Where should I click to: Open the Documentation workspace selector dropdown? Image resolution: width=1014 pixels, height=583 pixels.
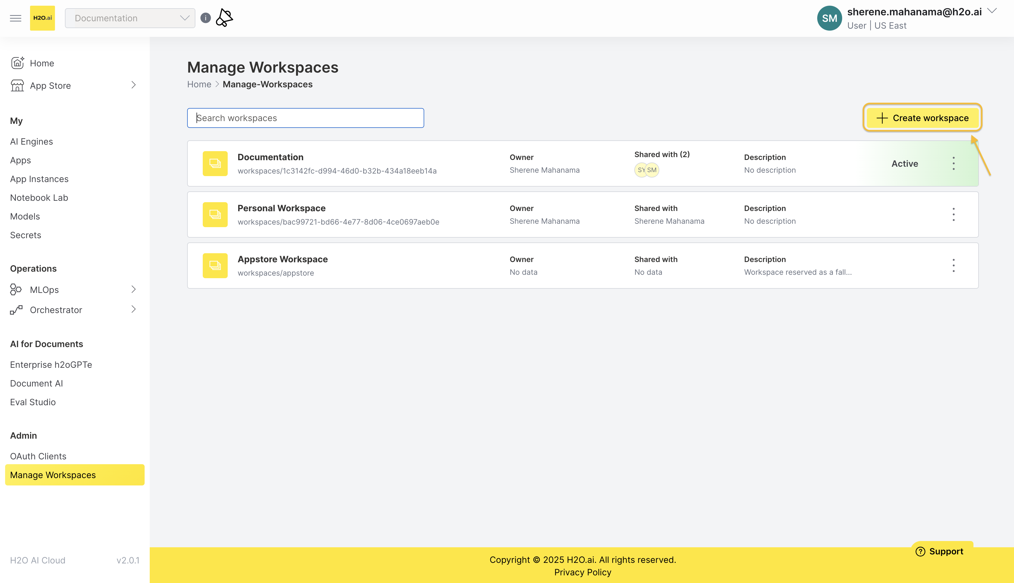[130, 18]
